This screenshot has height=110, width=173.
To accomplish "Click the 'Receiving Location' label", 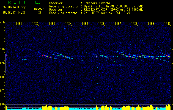I will coord(64,6).
